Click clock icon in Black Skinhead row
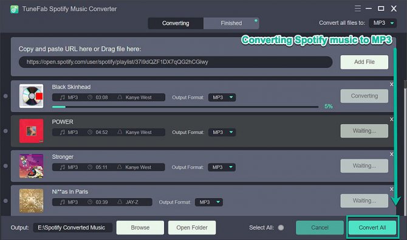The width and height of the screenshot is (407, 240). coord(90,97)
